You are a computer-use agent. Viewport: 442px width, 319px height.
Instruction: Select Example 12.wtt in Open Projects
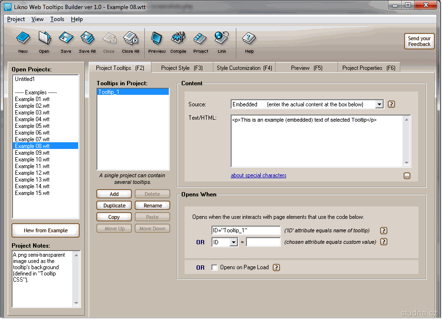pyautogui.click(x=32, y=173)
